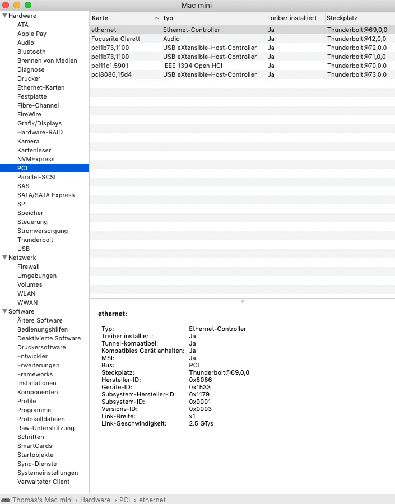Select Hardware-RAID entry
395x504 pixels.
[40, 132]
